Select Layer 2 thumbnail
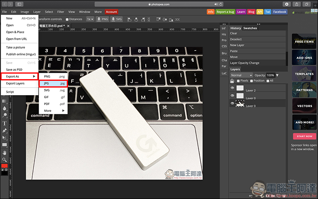The width and height of the screenshot is (318, 199). tap(240, 88)
